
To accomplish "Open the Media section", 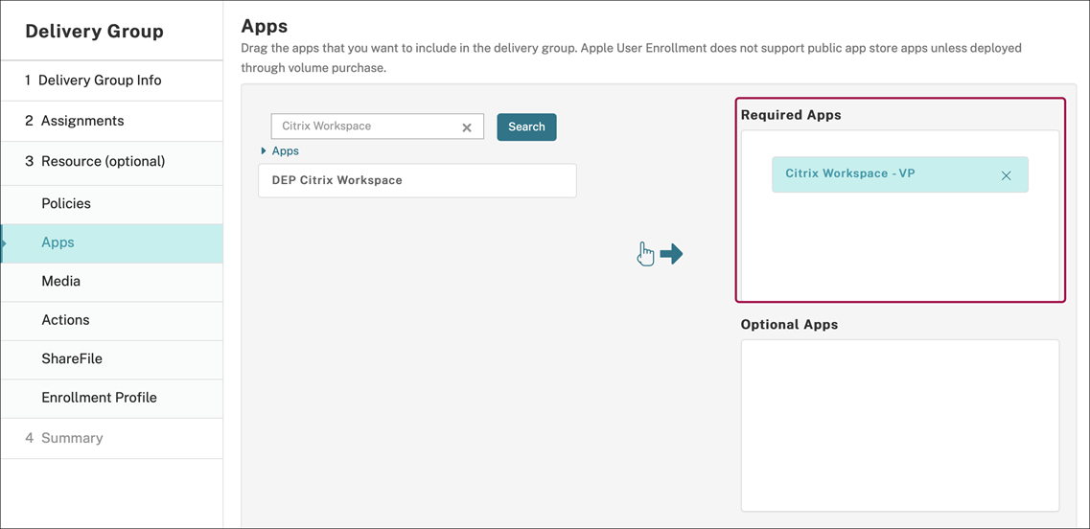I will 60,281.
